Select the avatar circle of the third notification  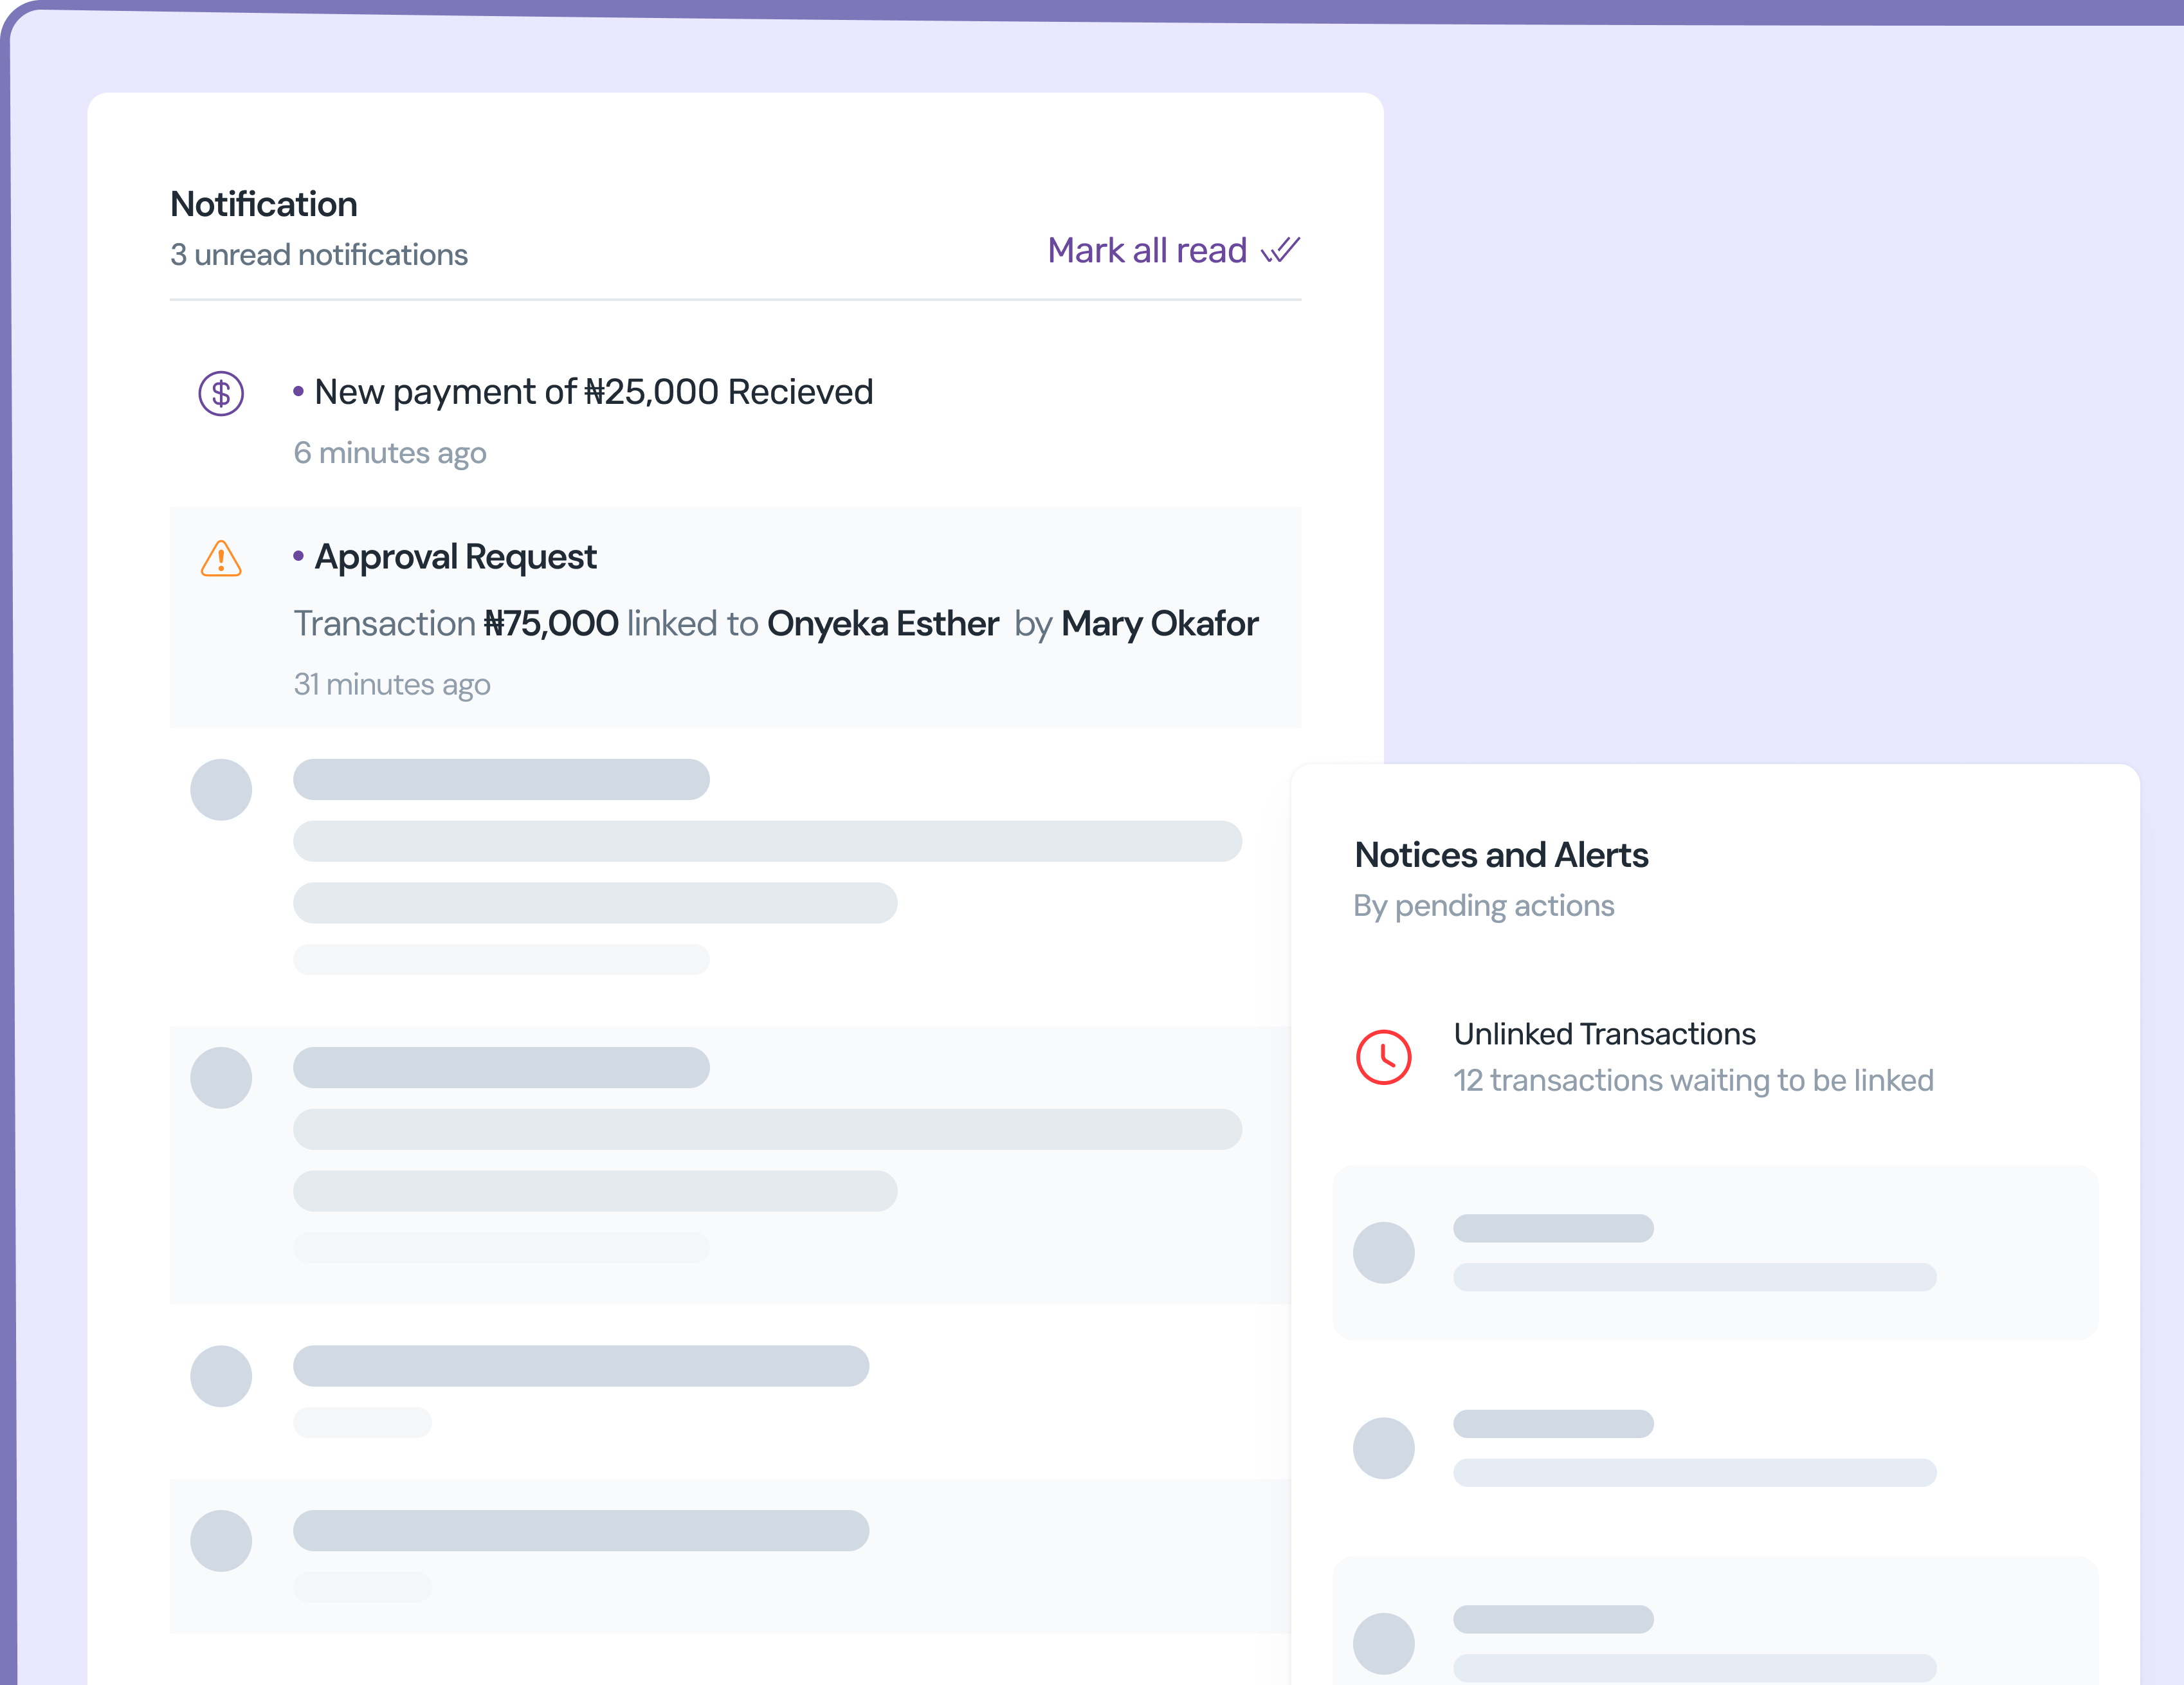point(221,789)
